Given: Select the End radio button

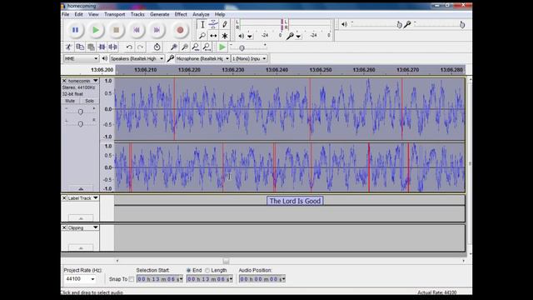Looking at the screenshot, I should [x=189, y=270].
